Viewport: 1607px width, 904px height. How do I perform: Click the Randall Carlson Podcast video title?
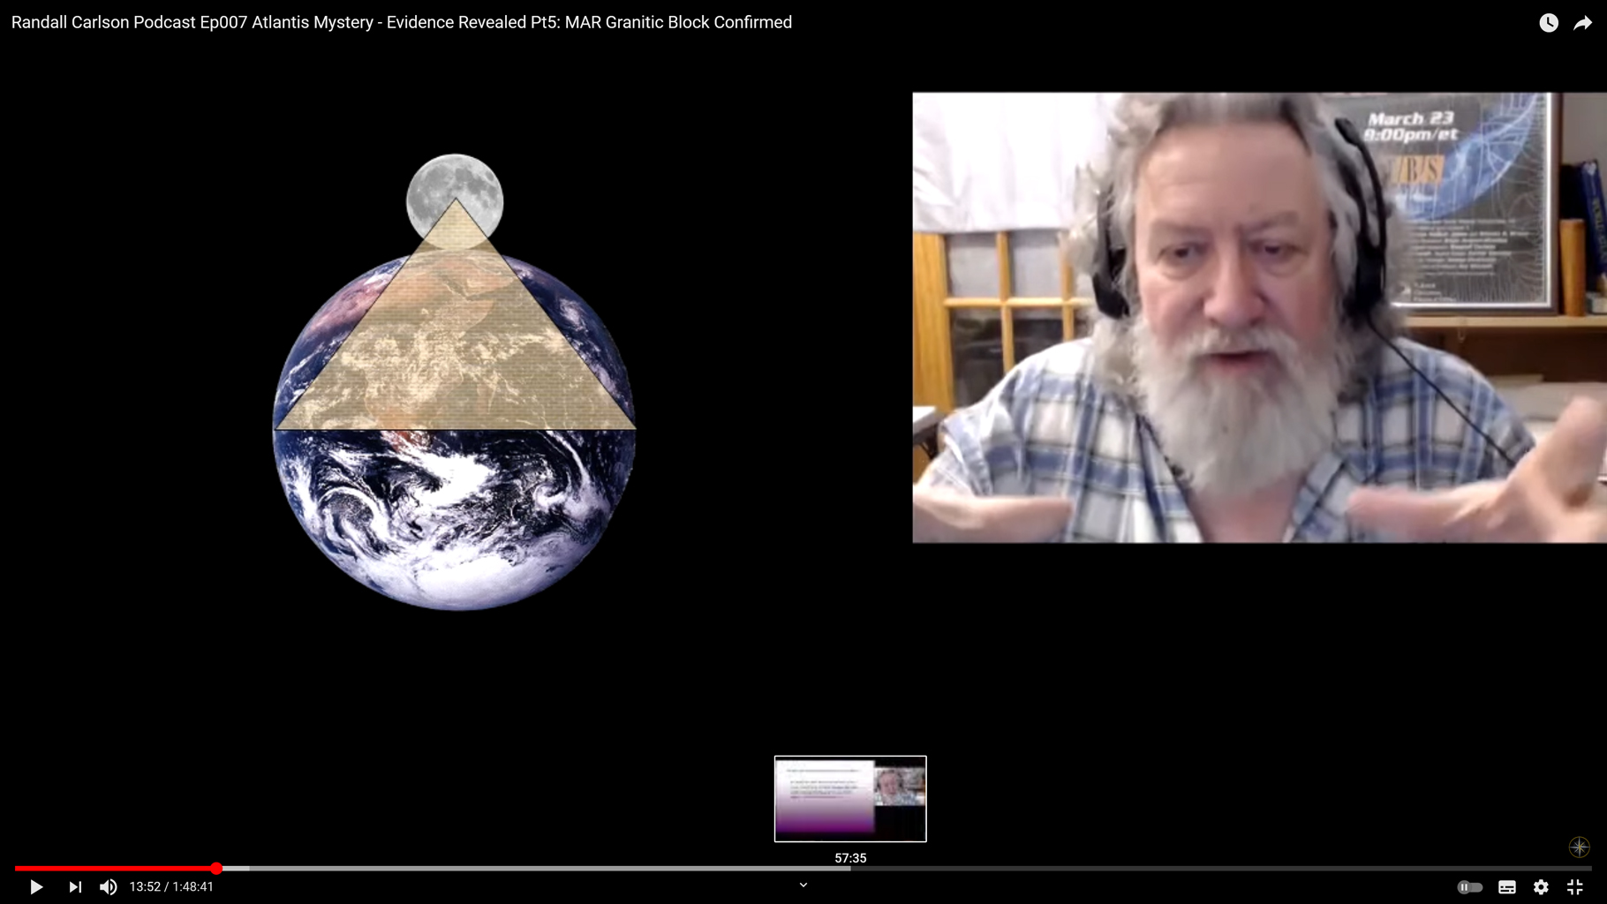tap(401, 23)
